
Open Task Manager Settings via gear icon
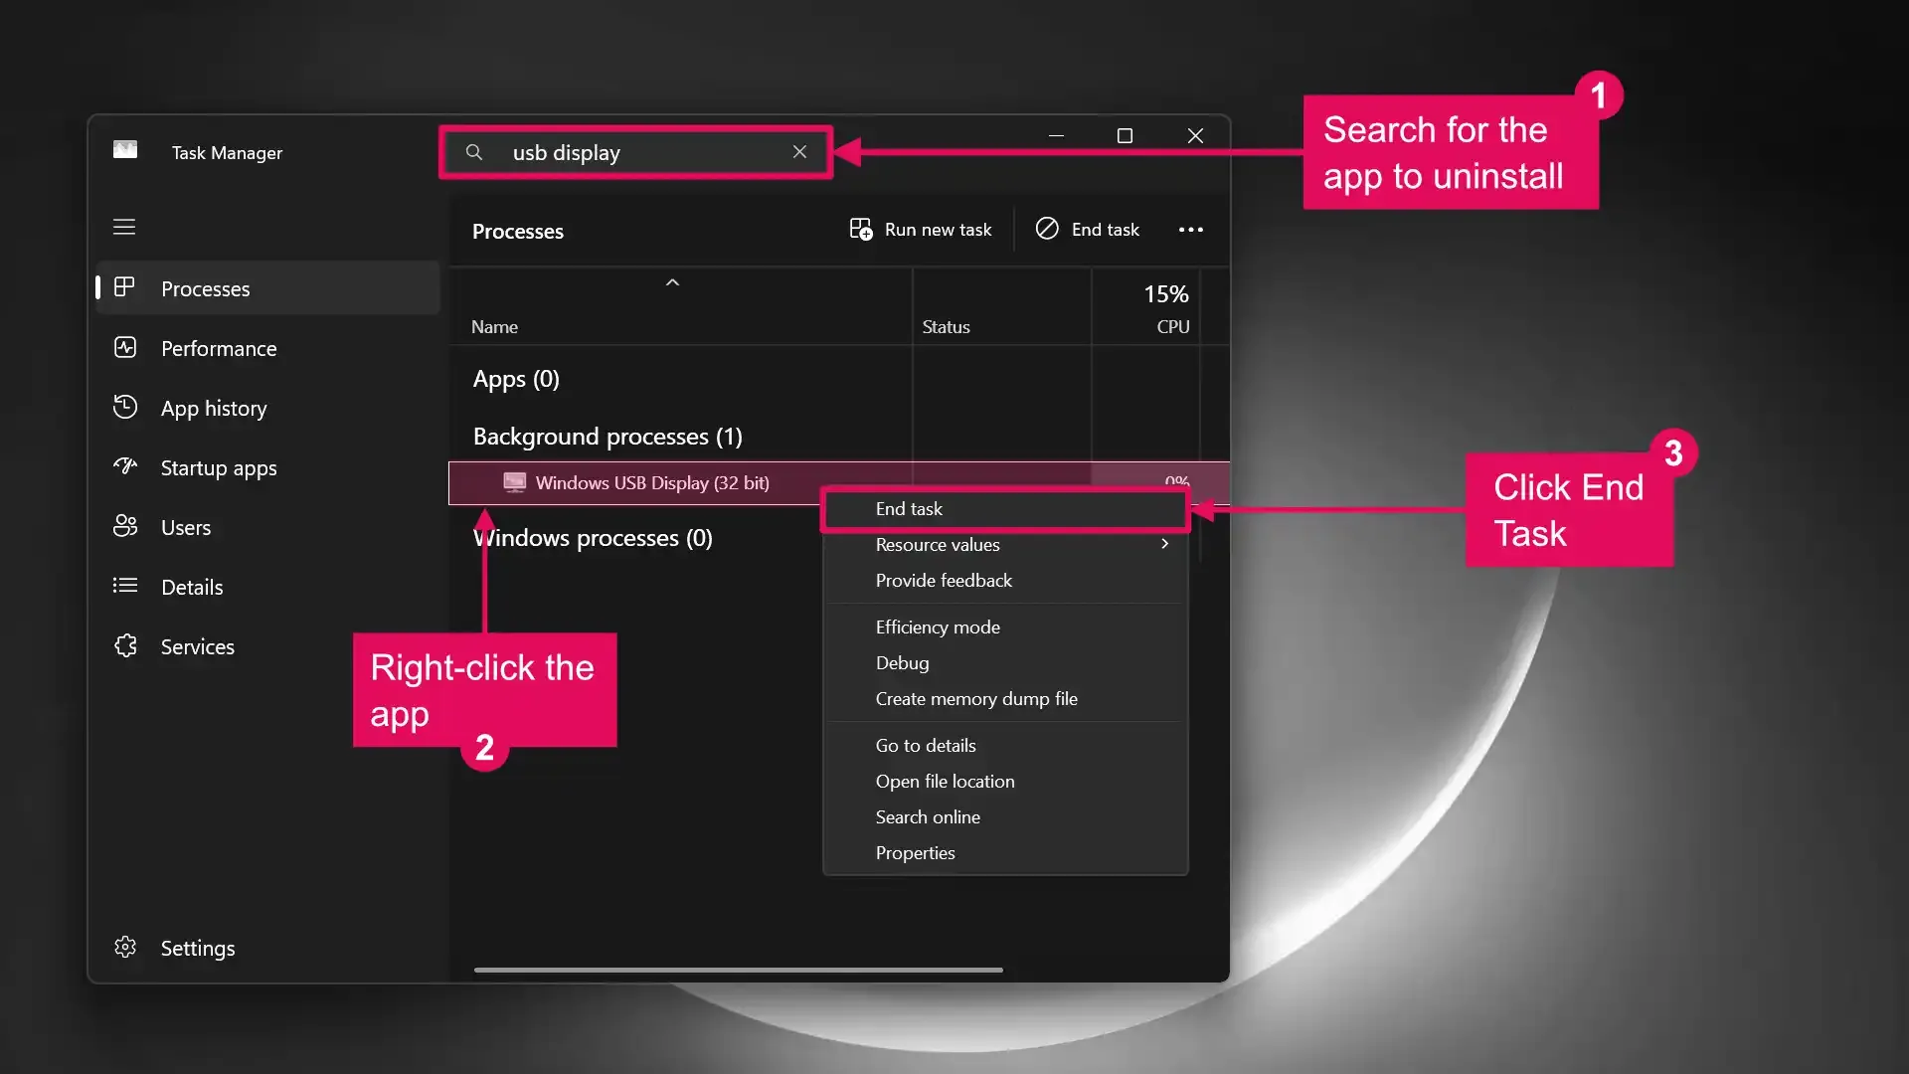pos(197,948)
